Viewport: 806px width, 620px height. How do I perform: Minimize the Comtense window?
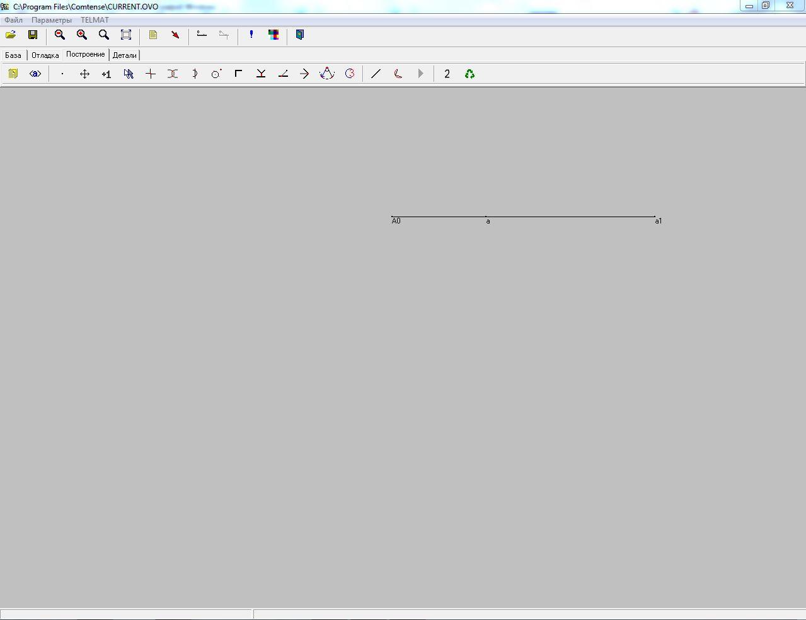(749, 6)
